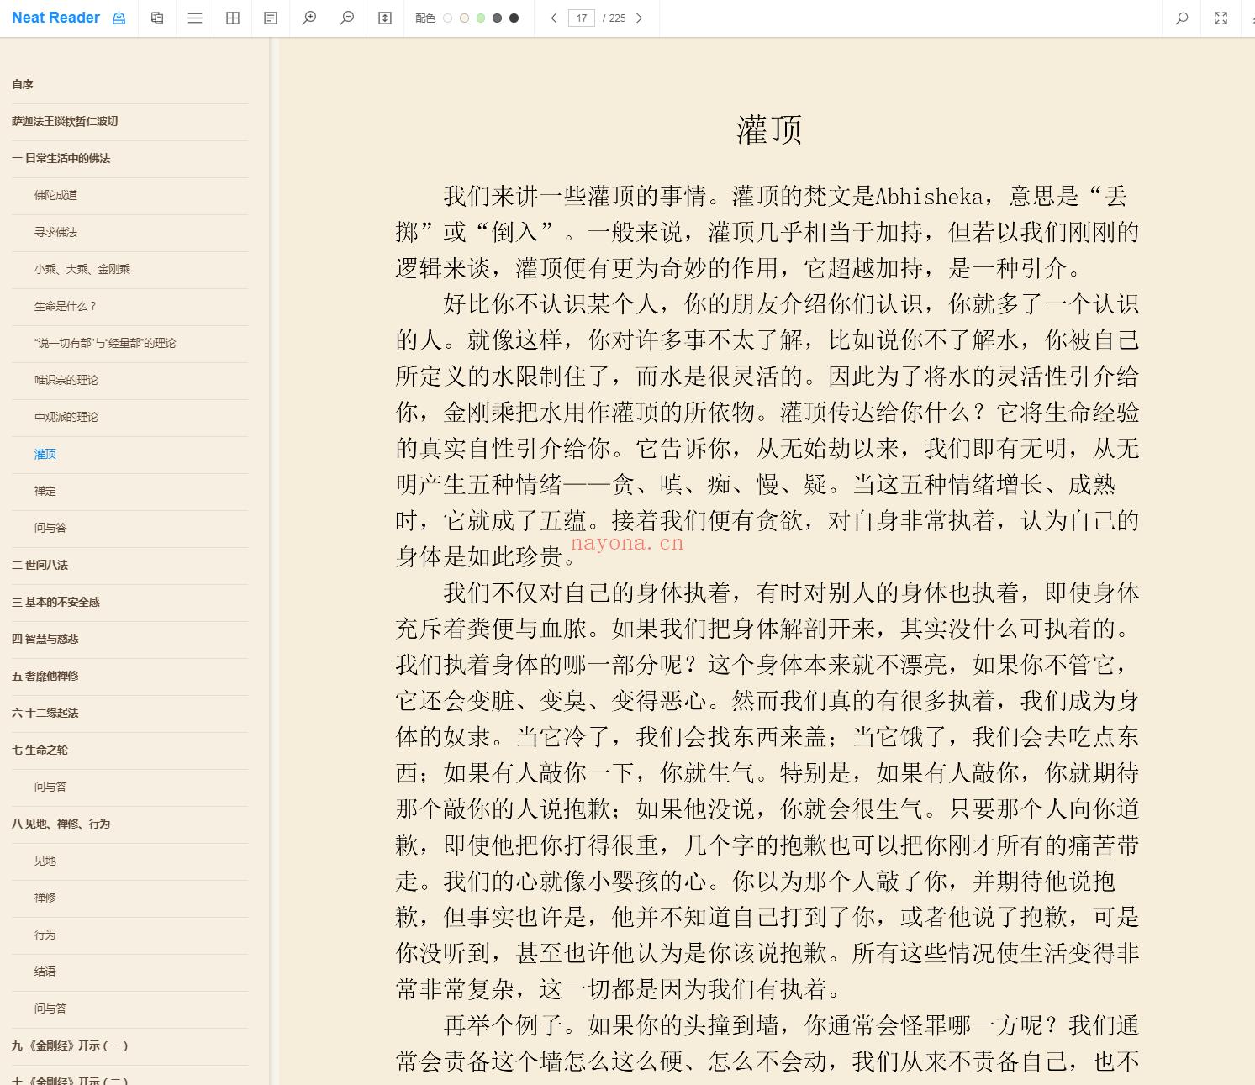
Task: Open 问与答 below 结语
Action: 50,1009
